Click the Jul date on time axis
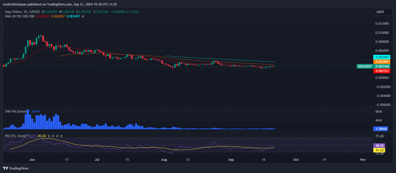This screenshot has width=396, height=173. (97, 159)
